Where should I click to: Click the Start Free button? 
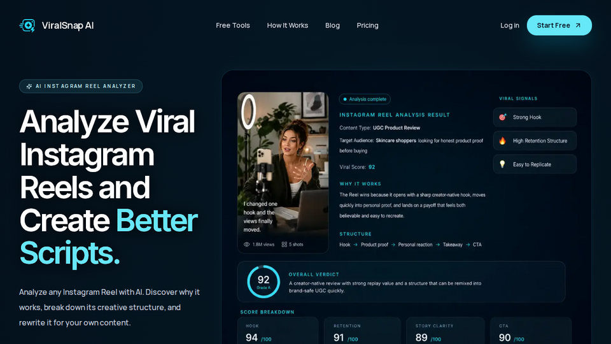tap(559, 25)
